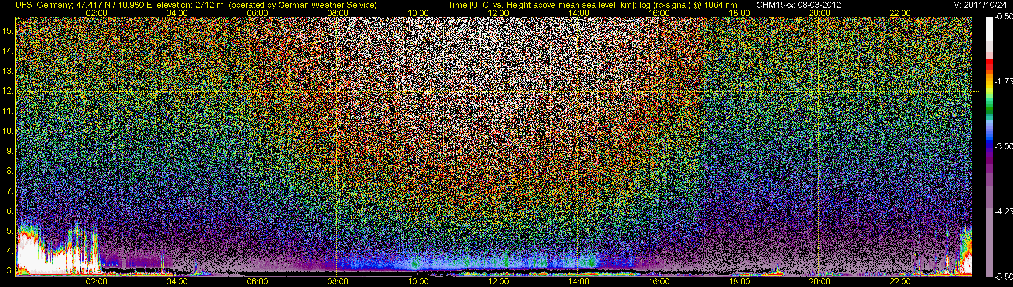This screenshot has height=287, width=1013.
Task: Click the "-0.50" color scale label
Action: coord(1003,17)
